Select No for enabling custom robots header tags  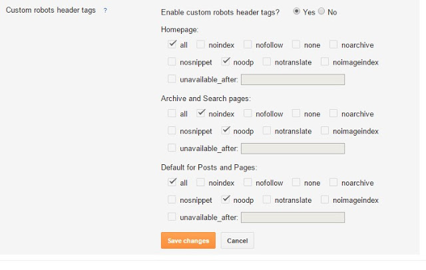coord(321,11)
